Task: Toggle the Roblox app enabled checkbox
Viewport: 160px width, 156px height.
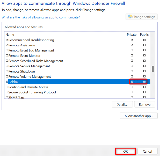Action: point(7,82)
